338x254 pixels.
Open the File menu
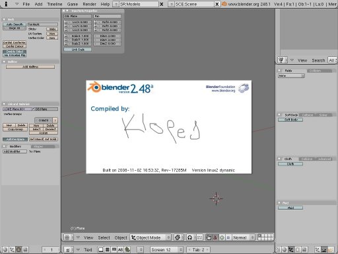click(x=26, y=4)
